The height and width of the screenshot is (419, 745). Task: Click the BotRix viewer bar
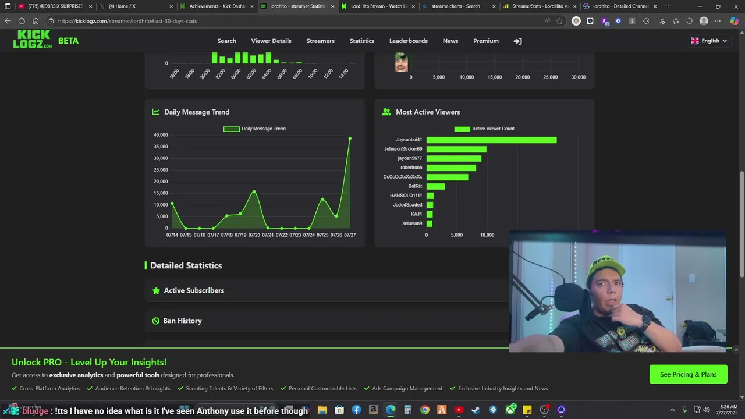[435, 186]
